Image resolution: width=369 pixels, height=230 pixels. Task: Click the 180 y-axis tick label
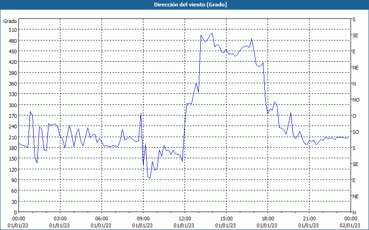pos(13,148)
